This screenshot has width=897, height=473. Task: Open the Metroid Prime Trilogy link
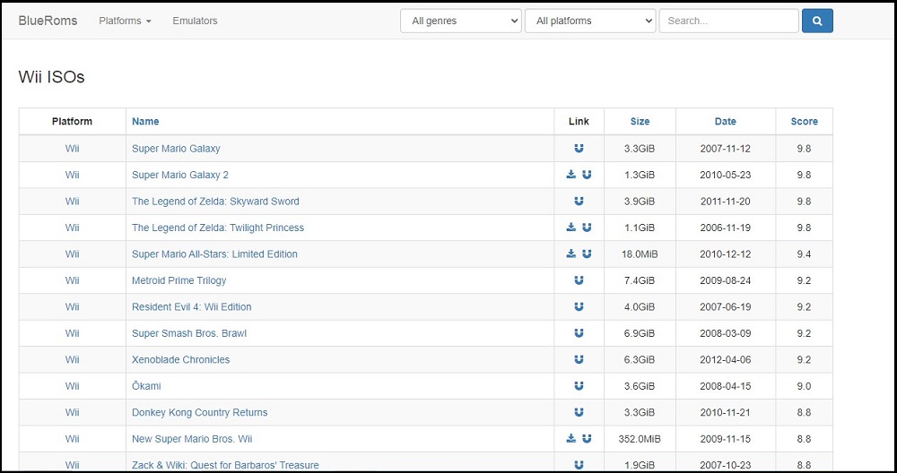pos(179,280)
